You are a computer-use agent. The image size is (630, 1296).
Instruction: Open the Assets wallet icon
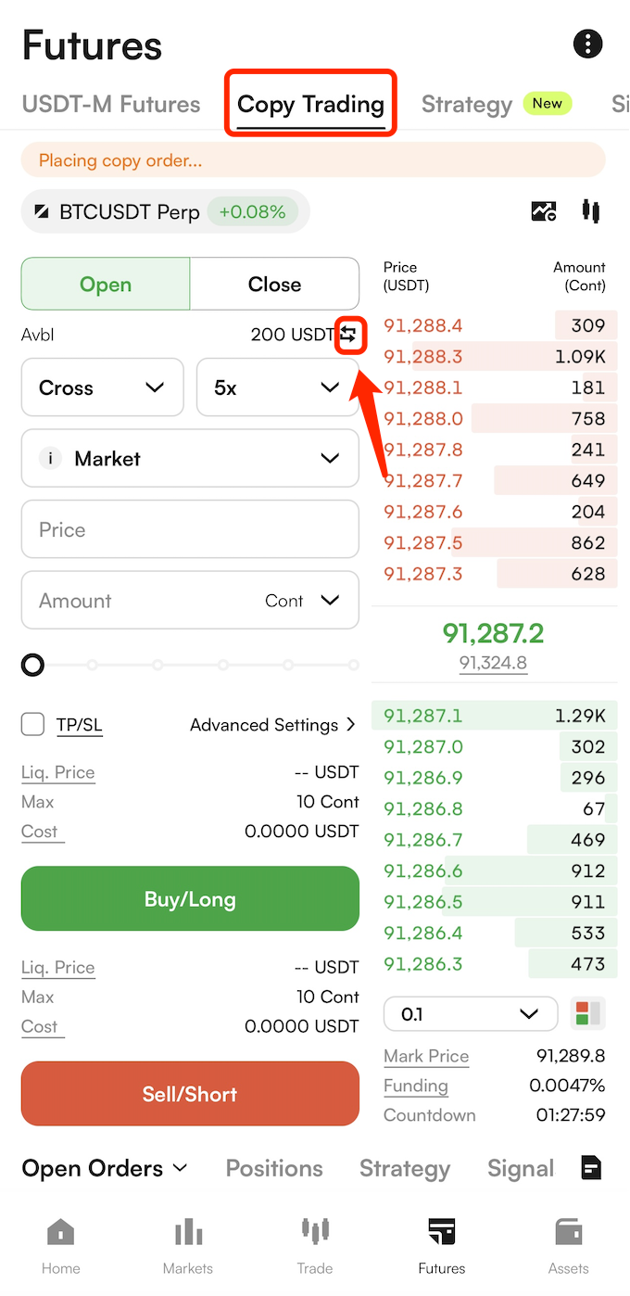[568, 1246]
